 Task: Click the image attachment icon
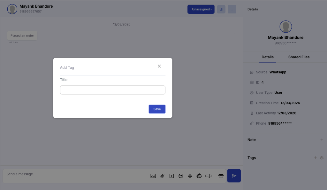click(153, 176)
